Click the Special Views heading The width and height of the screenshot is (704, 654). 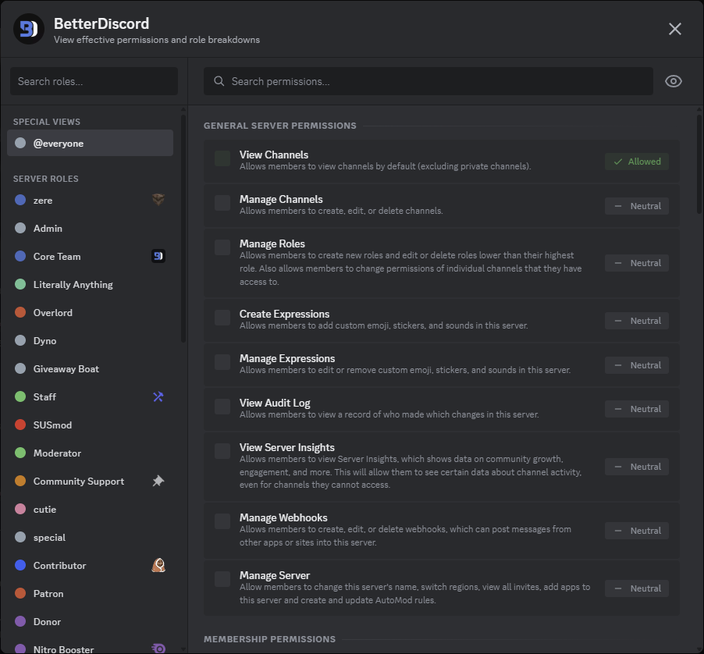pyautogui.click(x=47, y=122)
